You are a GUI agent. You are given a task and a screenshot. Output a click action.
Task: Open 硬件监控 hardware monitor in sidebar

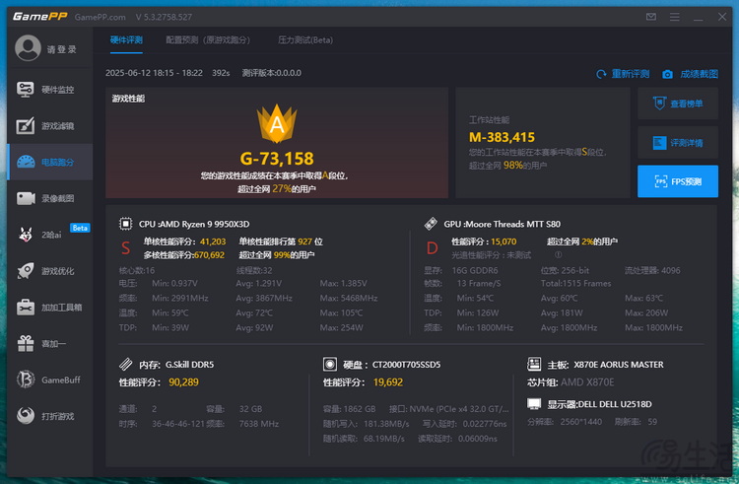[49, 89]
